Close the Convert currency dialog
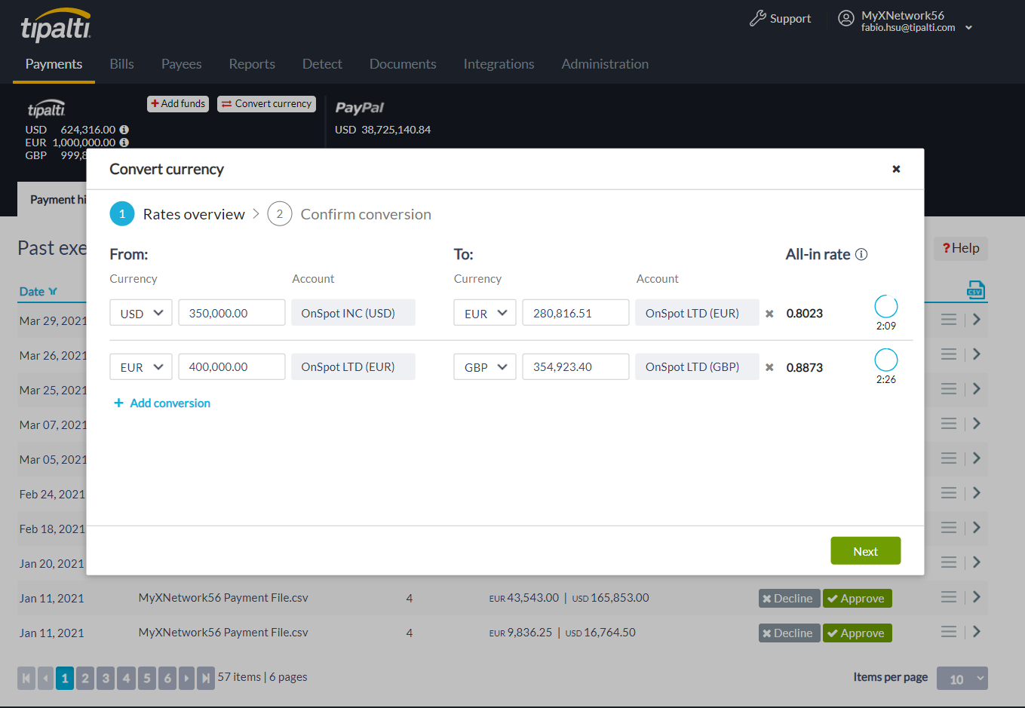The width and height of the screenshot is (1025, 708). pyautogui.click(x=896, y=169)
